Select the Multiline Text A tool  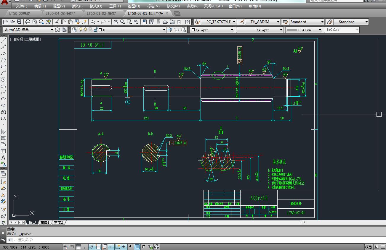3,158
